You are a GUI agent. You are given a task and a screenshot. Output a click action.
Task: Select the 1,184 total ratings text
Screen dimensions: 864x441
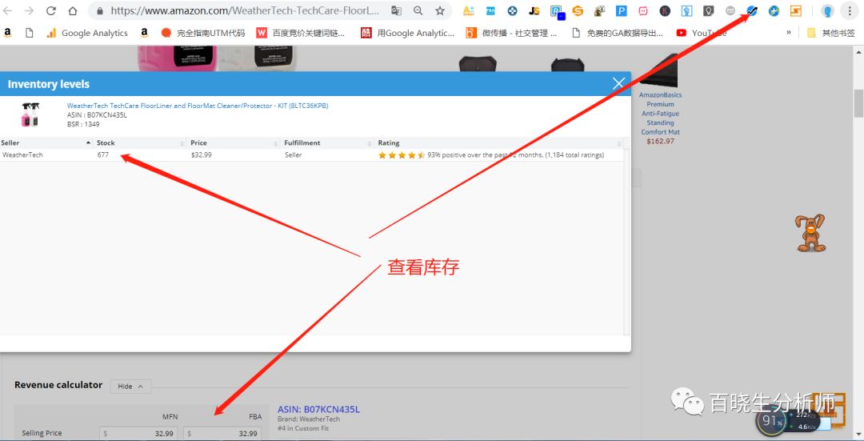tap(574, 155)
